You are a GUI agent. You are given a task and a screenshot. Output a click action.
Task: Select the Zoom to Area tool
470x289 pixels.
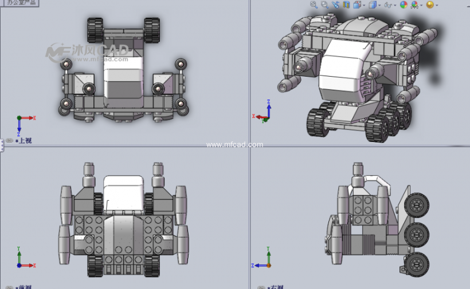tap(324, 5)
